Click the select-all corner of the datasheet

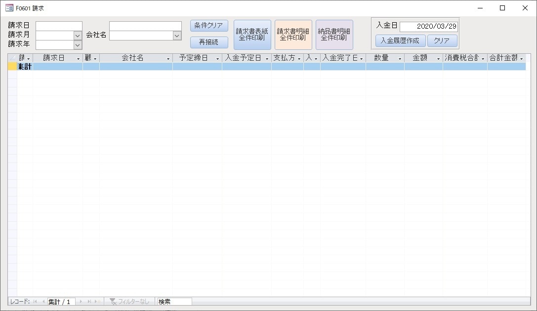click(12, 58)
